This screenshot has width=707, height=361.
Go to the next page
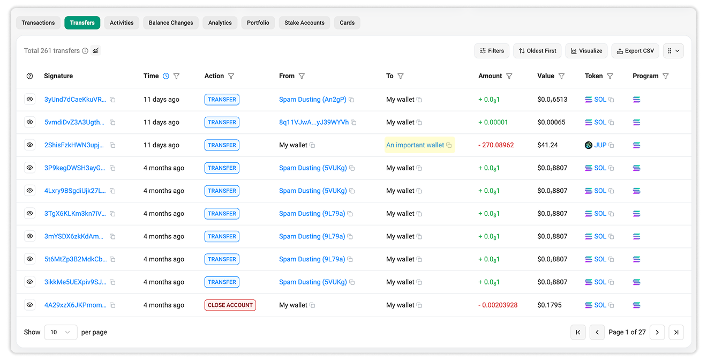click(x=657, y=332)
